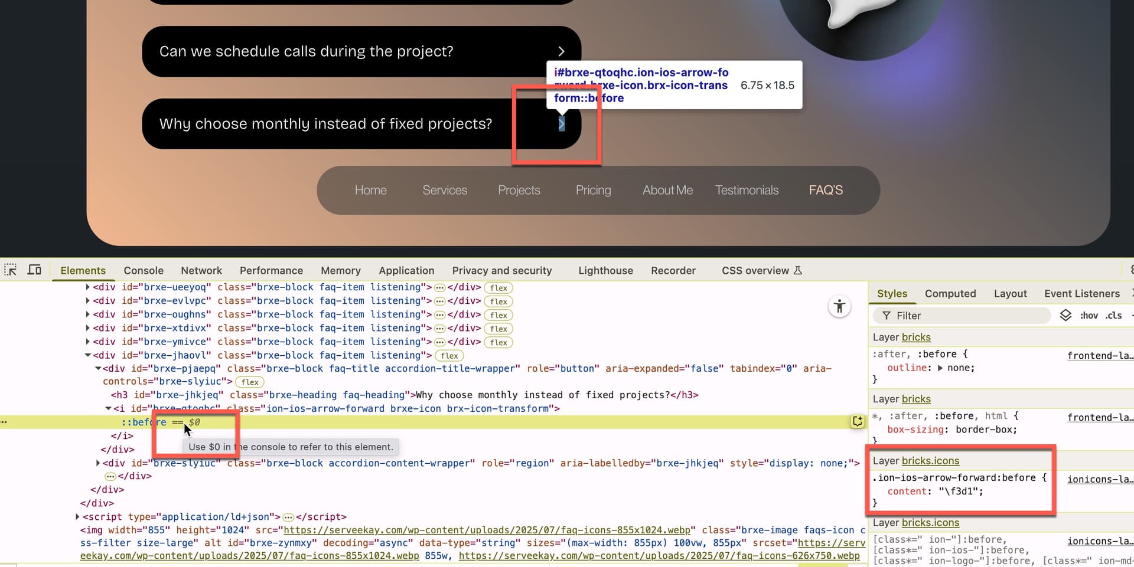Viewport: 1134px width, 567px height.
Task: Open the faq-icons-855x1024.webp src URL
Action: (x=487, y=530)
